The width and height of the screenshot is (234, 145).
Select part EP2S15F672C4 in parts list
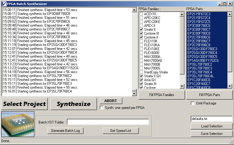207,18
